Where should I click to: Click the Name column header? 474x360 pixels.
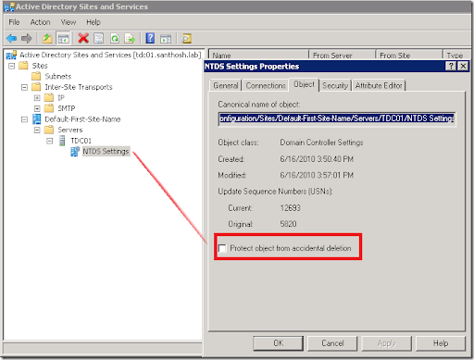258,56
